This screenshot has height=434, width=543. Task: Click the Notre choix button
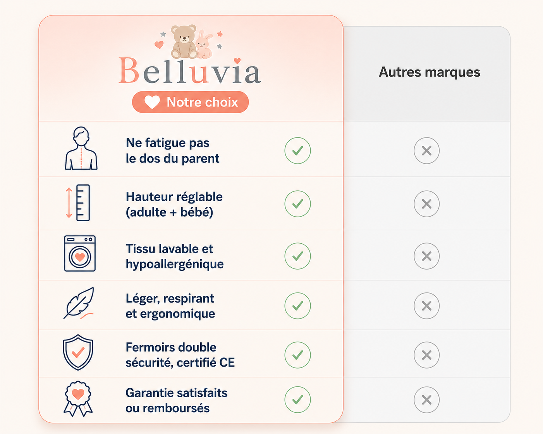(x=190, y=102)
